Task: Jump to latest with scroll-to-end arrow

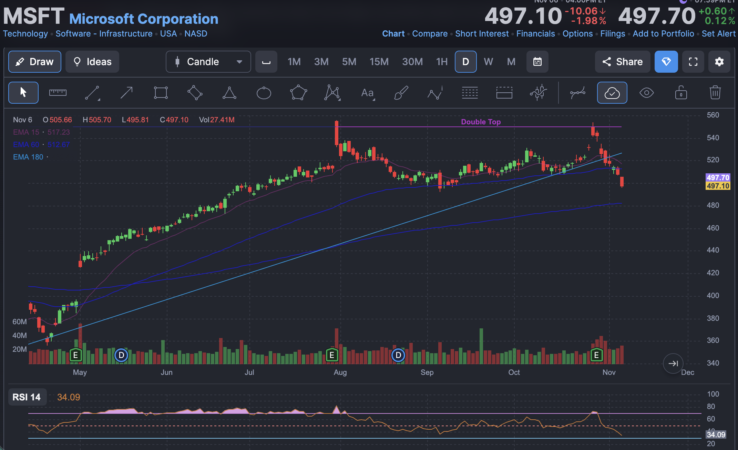Action: (x=673, y=363)
